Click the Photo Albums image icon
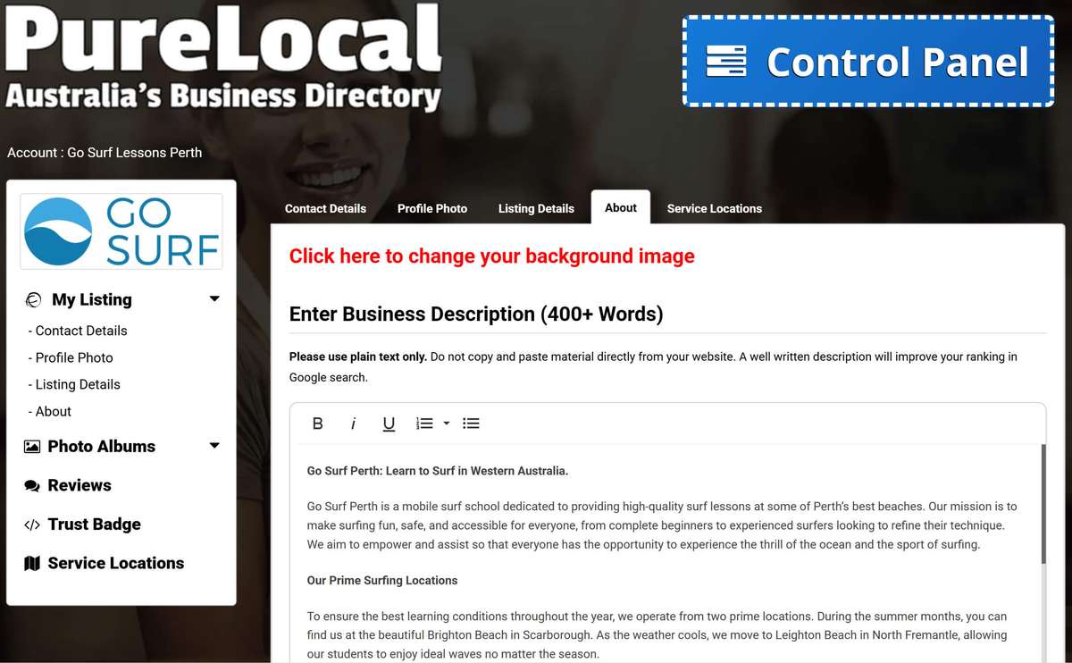The image size is (1072, 663). 32,447
